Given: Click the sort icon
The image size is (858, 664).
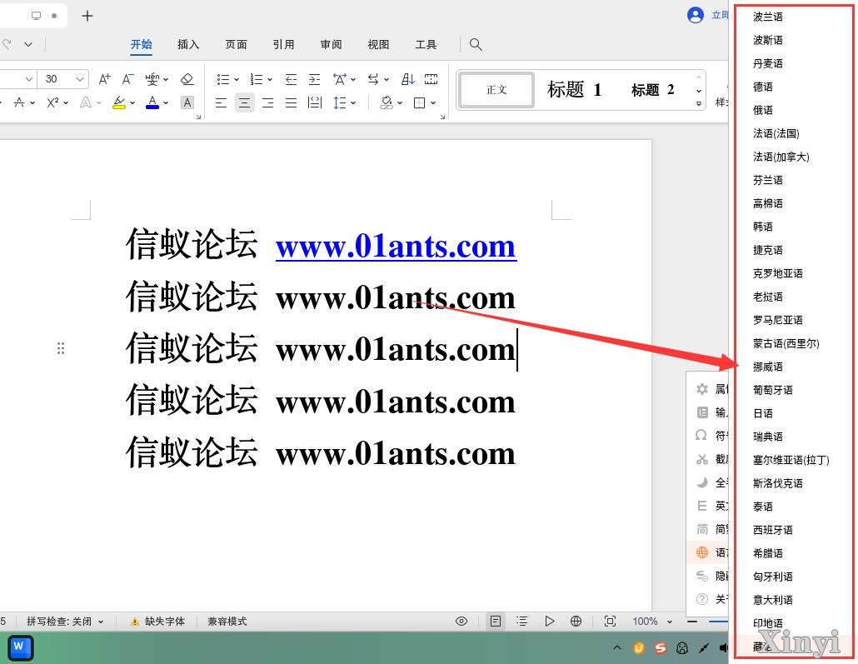Looking at the screenshot, I should coord(408,79).
